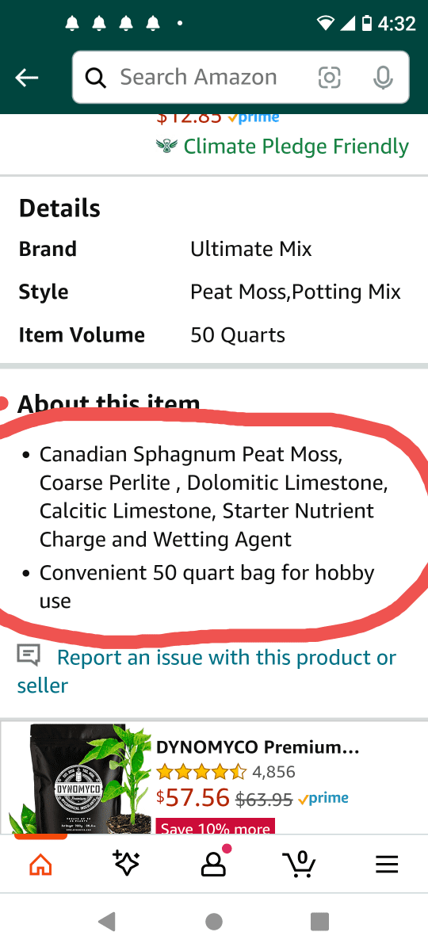Tap the back arrow icon
The image size is (428, 951).
point(27,77)
